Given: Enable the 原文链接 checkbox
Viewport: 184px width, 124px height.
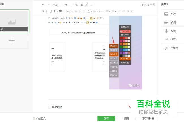Looking at the screenshot, I should coord(50,107).
